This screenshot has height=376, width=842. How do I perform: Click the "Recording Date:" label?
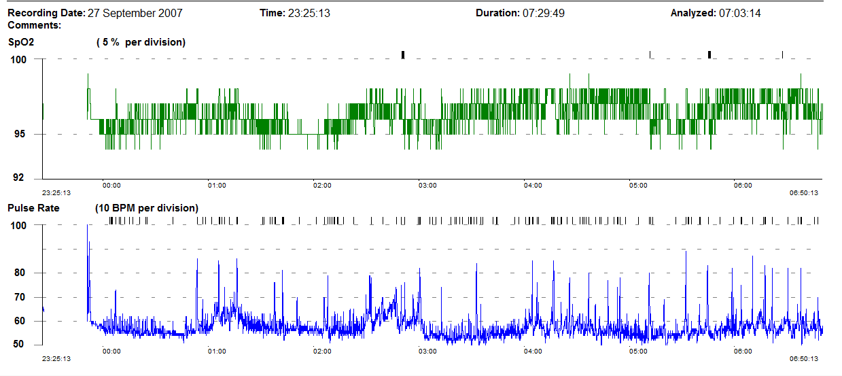(x=47, y=13)
